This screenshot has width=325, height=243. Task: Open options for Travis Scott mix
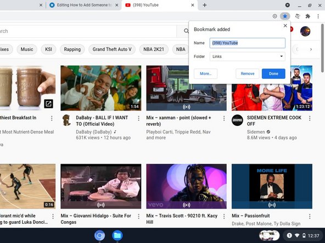pyautogui.click(x=224, y=216)
